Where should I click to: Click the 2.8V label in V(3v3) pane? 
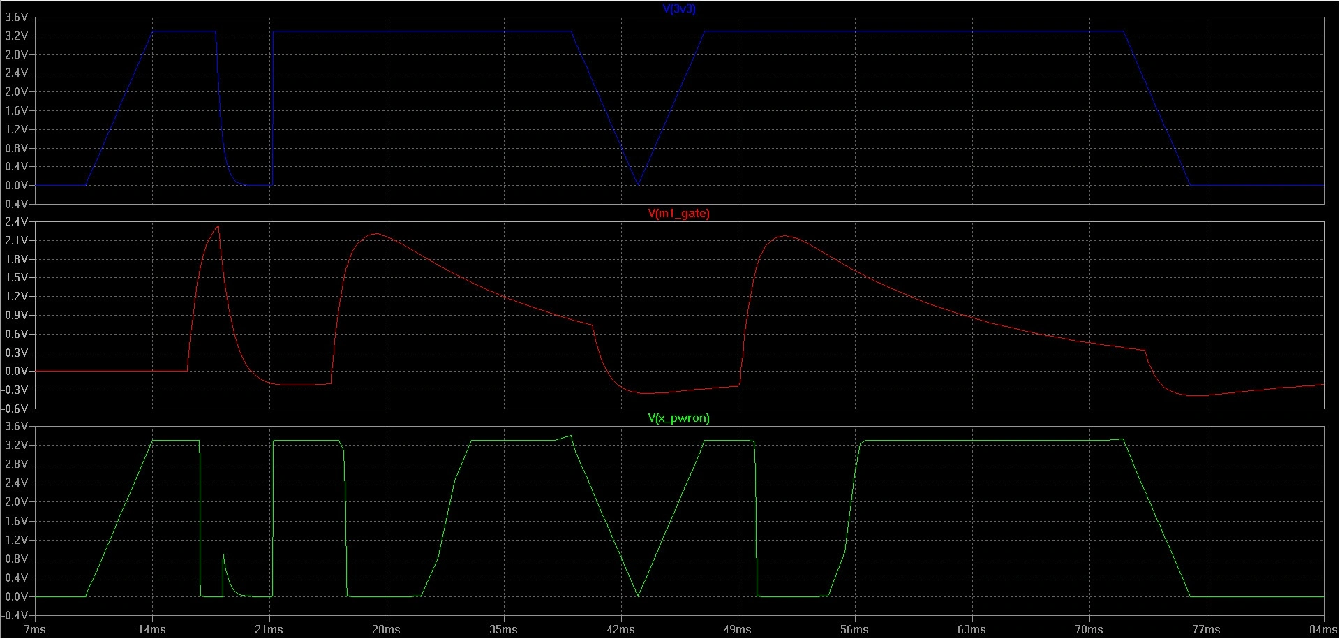coord(17,54)
